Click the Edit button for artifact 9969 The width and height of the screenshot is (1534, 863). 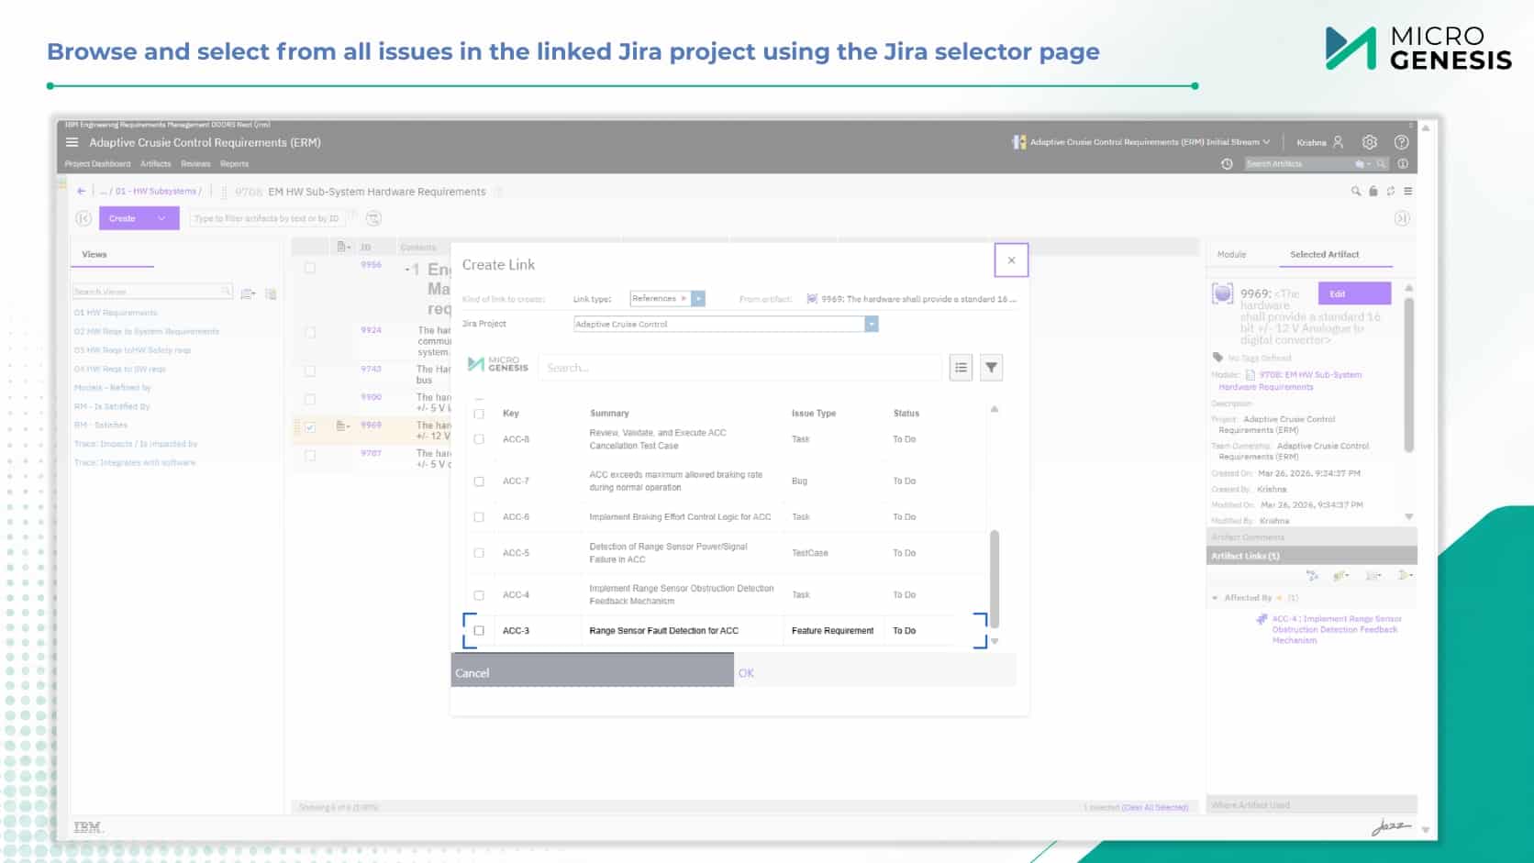point(1354,293)
